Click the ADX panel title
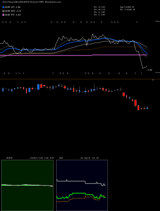 pos(61,158)
